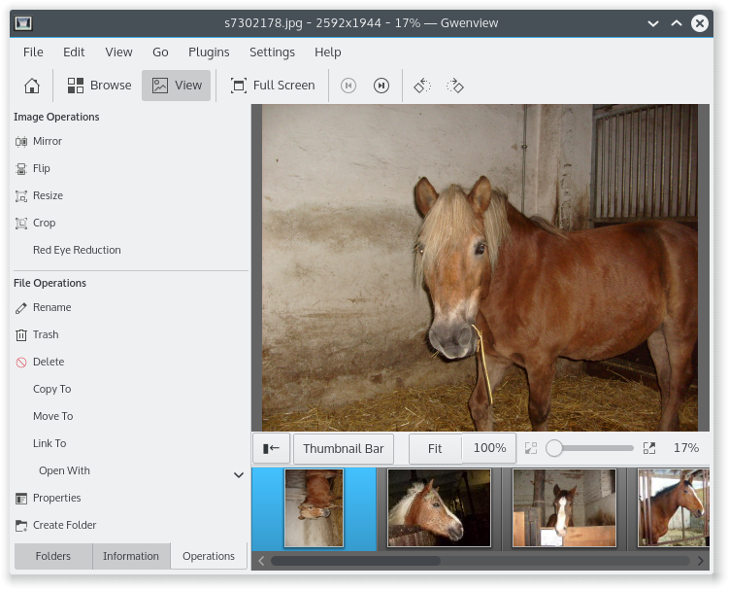Image resolution: width=729 pixels, height=590 pixels.
Task: Switch to the Information tab
Action: [131, 556]
